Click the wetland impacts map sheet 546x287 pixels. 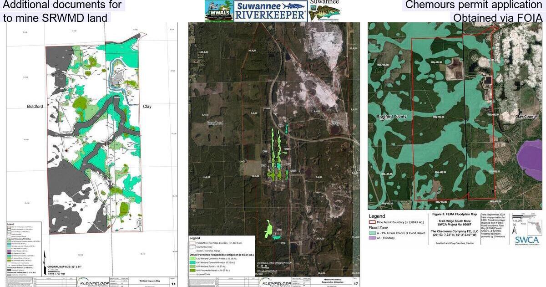coord(91,155)
